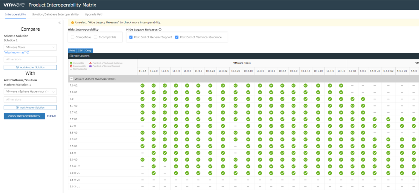Viewport: 419px width, 193px height.
Task: Click the VMware Tools group header
Action: [x=242, y=63]
